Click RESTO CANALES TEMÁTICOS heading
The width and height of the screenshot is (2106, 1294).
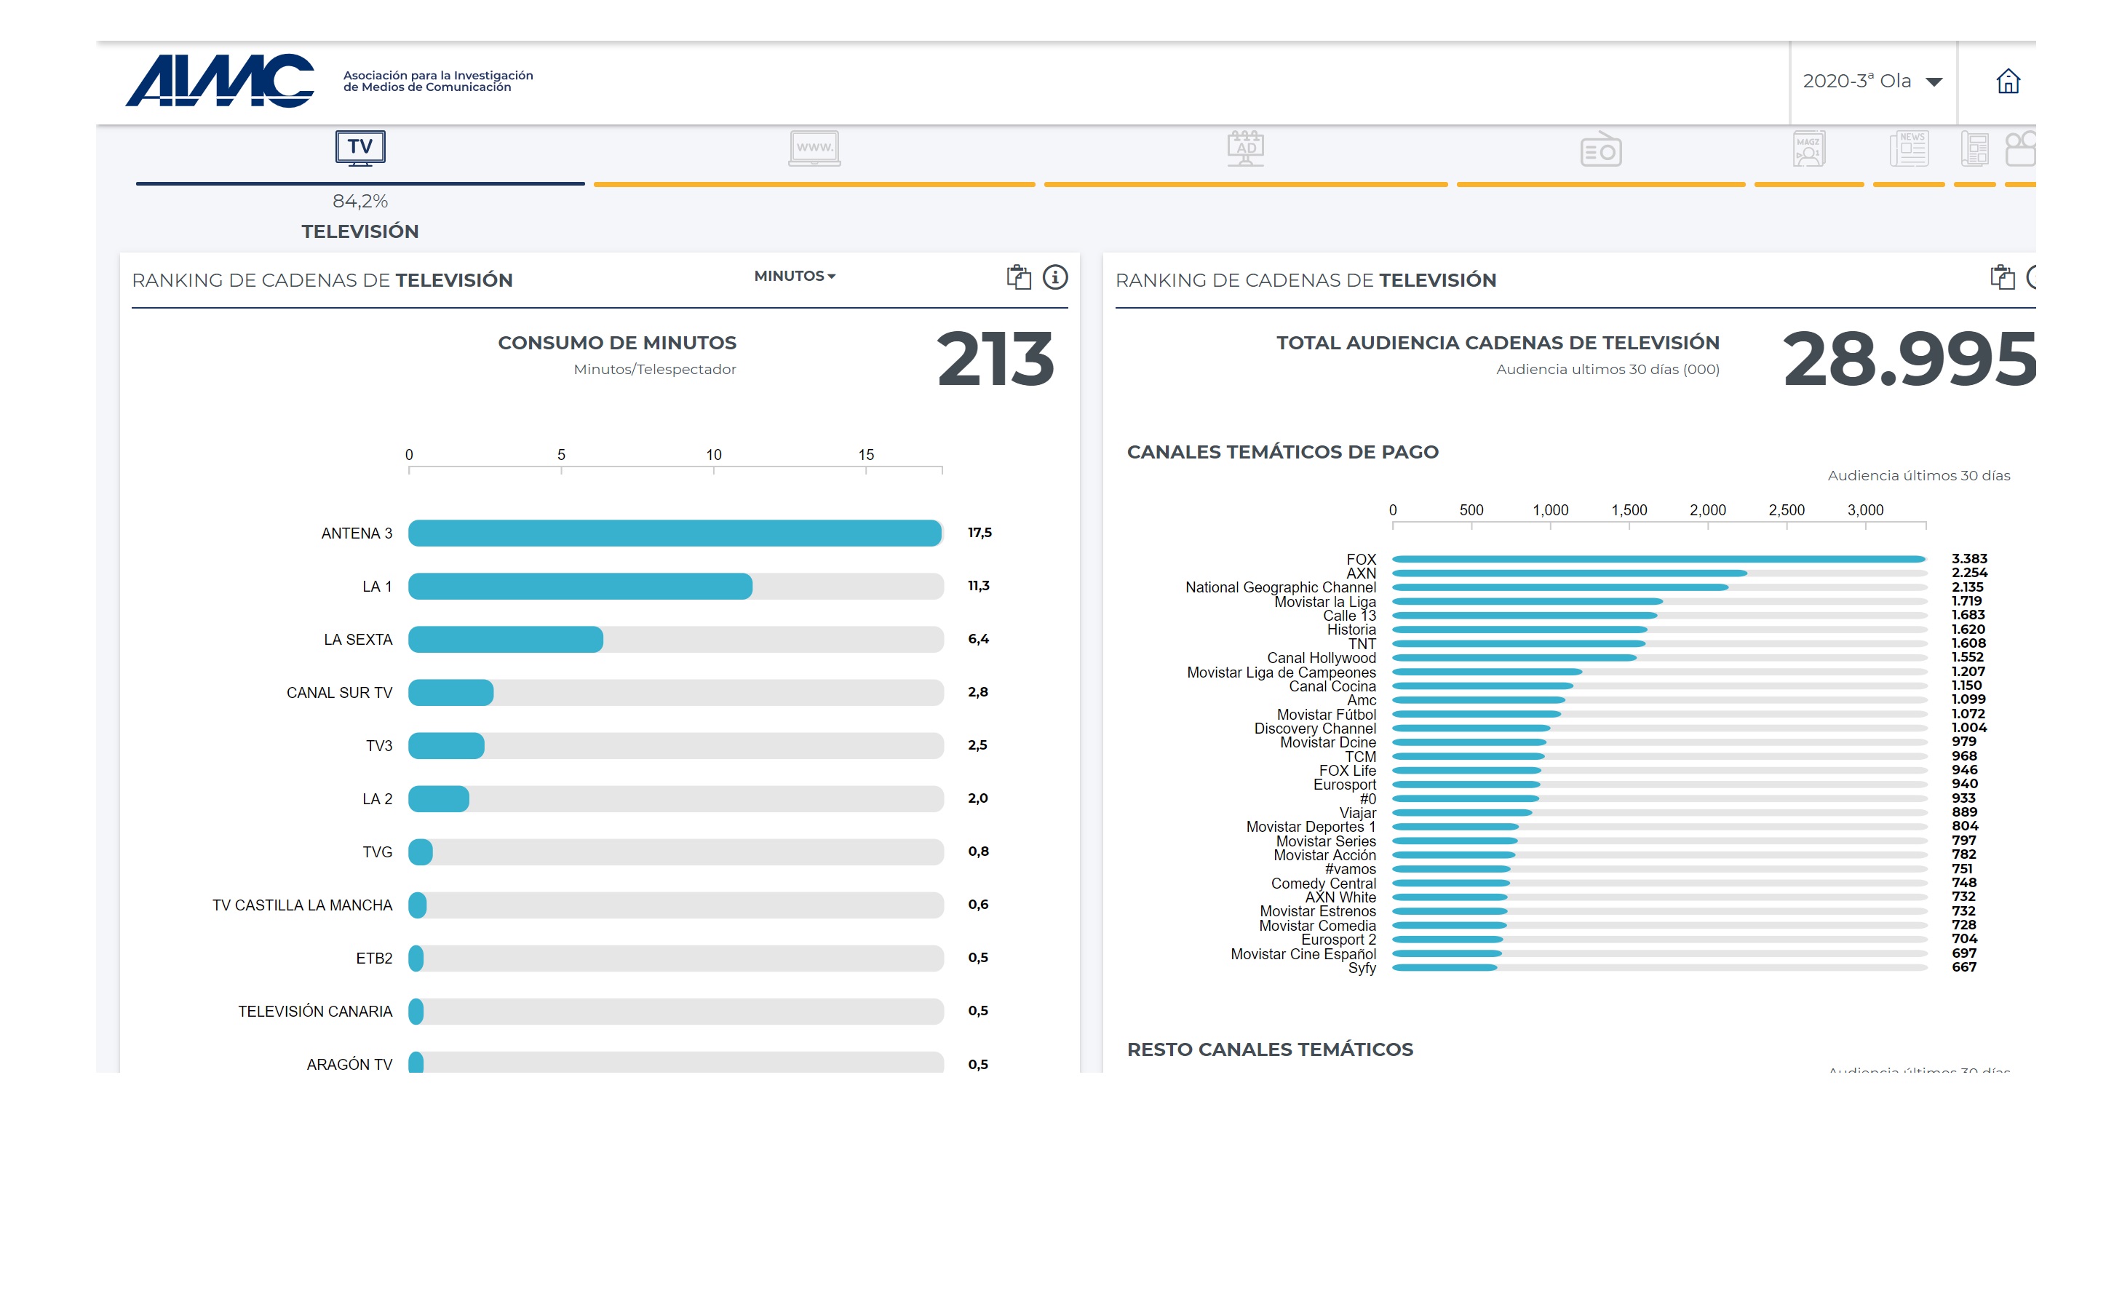click(x=1270, y=1049)
